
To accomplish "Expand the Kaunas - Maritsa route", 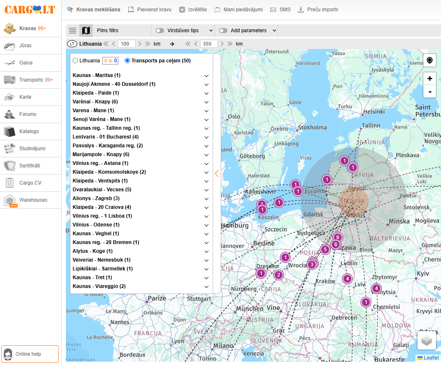I will [x=206, y=76].
